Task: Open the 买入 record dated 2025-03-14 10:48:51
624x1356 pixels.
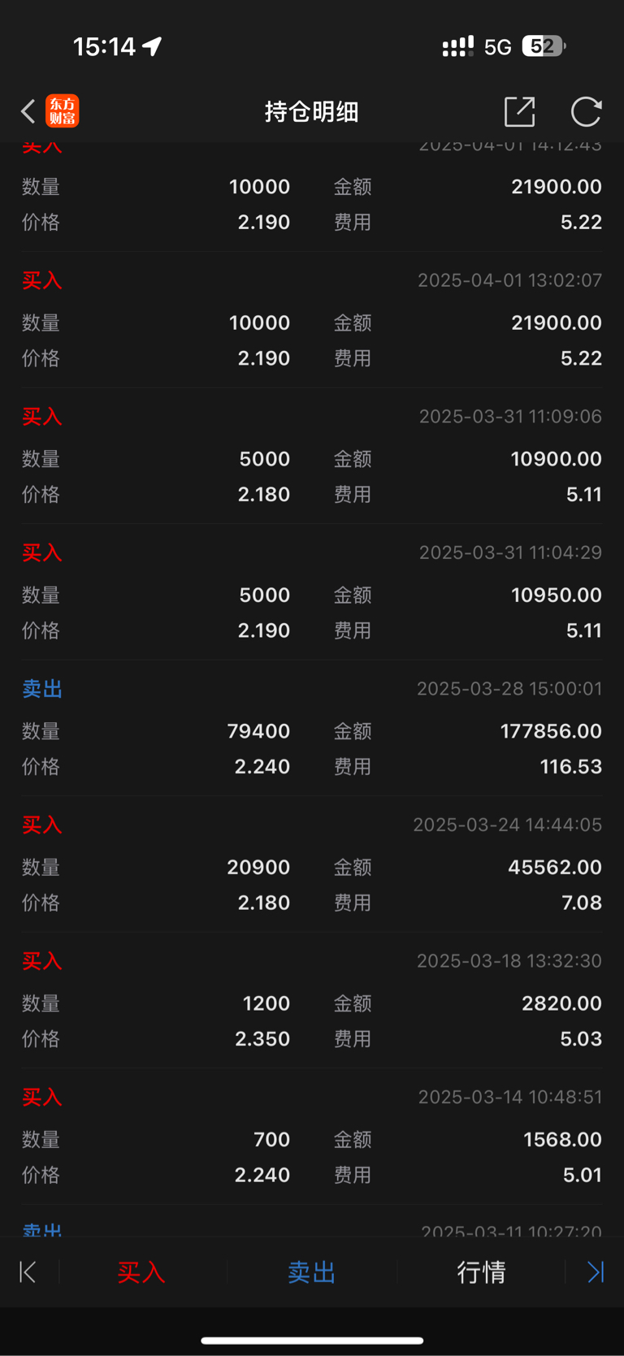Action: pyautogui.click(x=312, y=1137)
